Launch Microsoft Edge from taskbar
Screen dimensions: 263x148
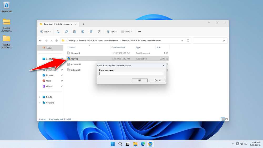tap(143, 144)
